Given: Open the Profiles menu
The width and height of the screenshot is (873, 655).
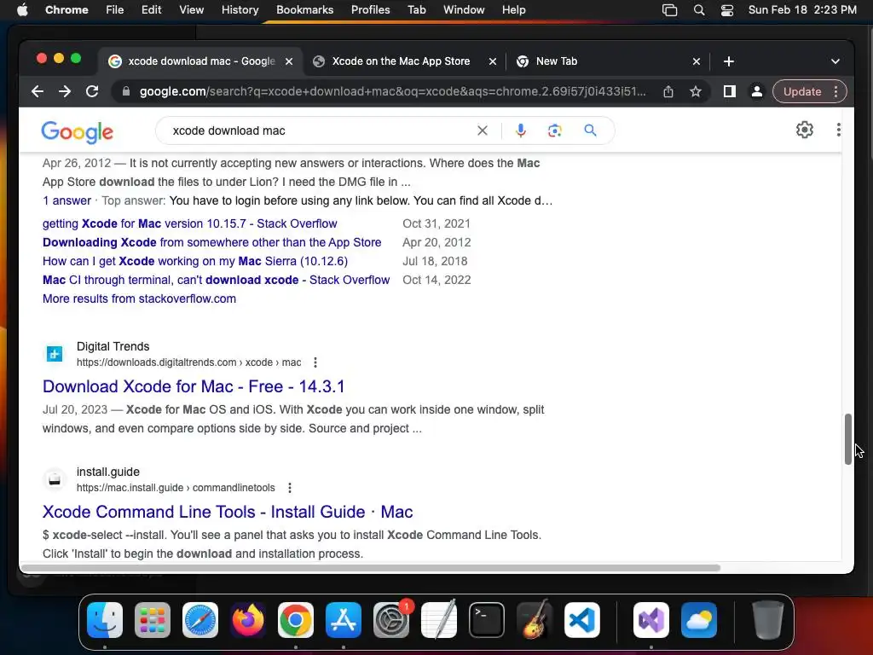Looking at the screenshot, I should tap(370, 9).
